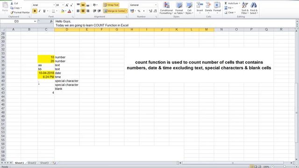Viewport: 299px width, 168px height.
Task: Click the Decrease Indent icon
Action: click(94, 11)
